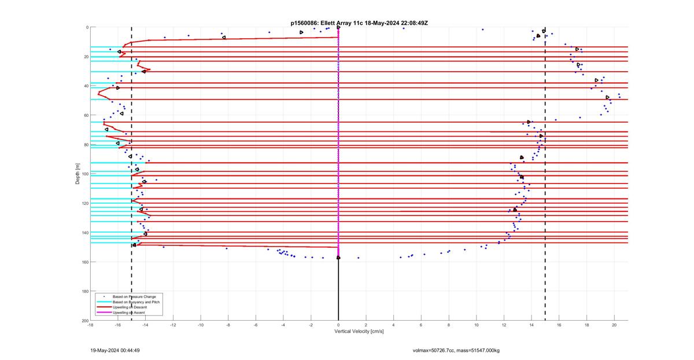The image size is (694, 360).
Task: Click velocity axis tick label '-12'
Action: coord(173,325)
